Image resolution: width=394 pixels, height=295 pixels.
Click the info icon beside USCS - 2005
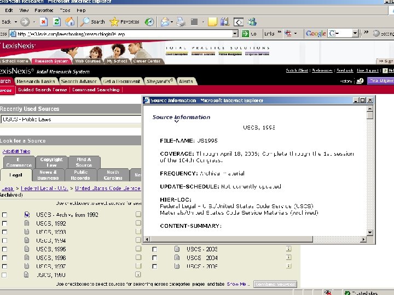[x=288, y=265]
